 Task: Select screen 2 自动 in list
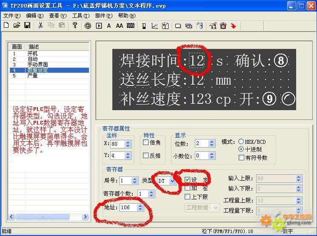click(49, 59)
